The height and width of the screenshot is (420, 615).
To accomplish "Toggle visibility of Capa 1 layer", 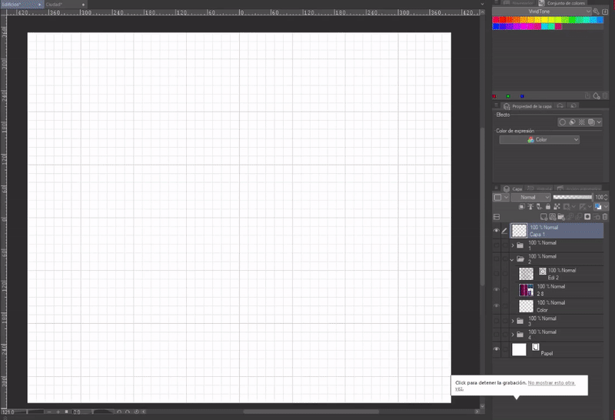I will click(496, 231).
